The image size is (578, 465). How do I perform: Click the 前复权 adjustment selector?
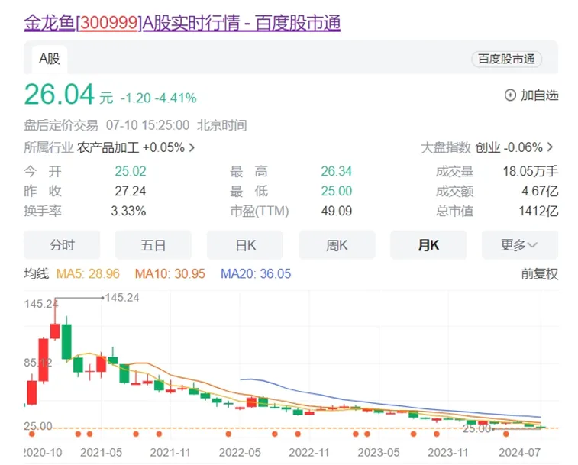540,274
